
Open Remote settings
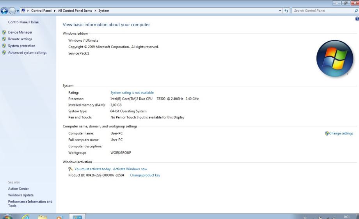click(20, 39)
